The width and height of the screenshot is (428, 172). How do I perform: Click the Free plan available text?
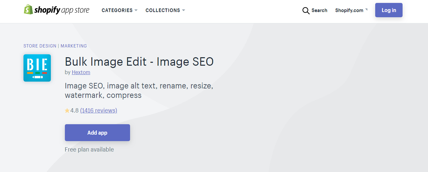point(89,150)
